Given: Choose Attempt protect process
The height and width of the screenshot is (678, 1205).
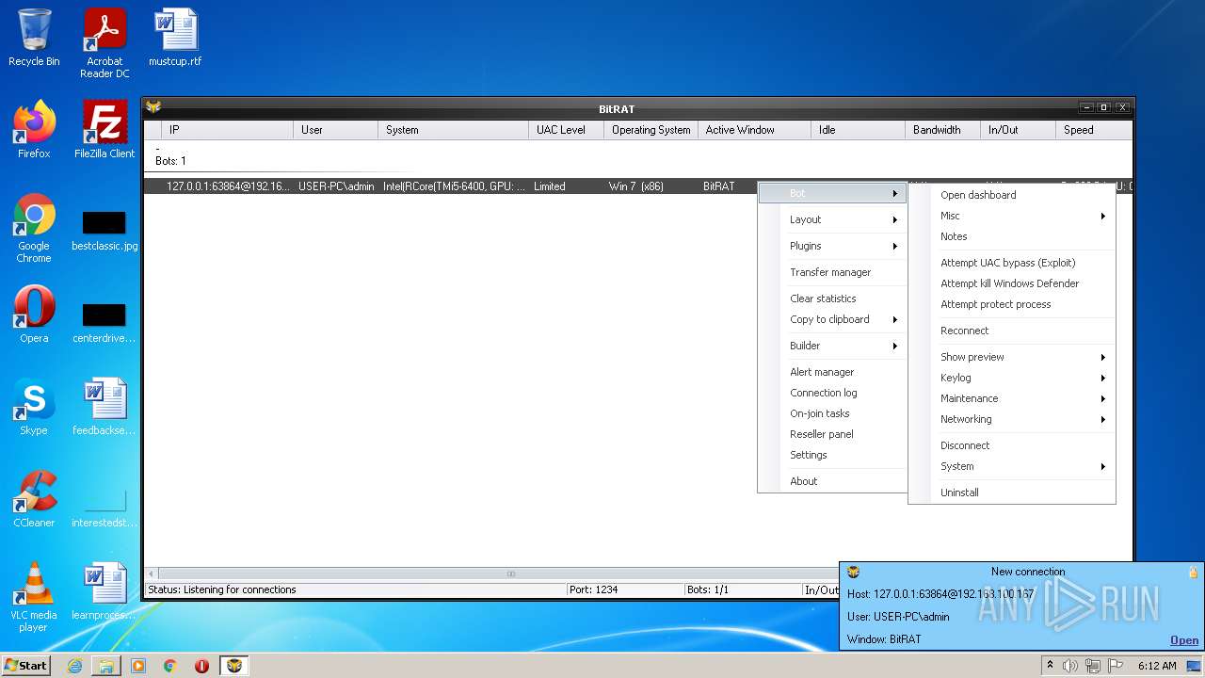Looking at the screenshot, I should (x=1012, y=304).
